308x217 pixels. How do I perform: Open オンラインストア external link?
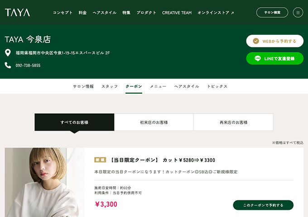coord(216,13)
